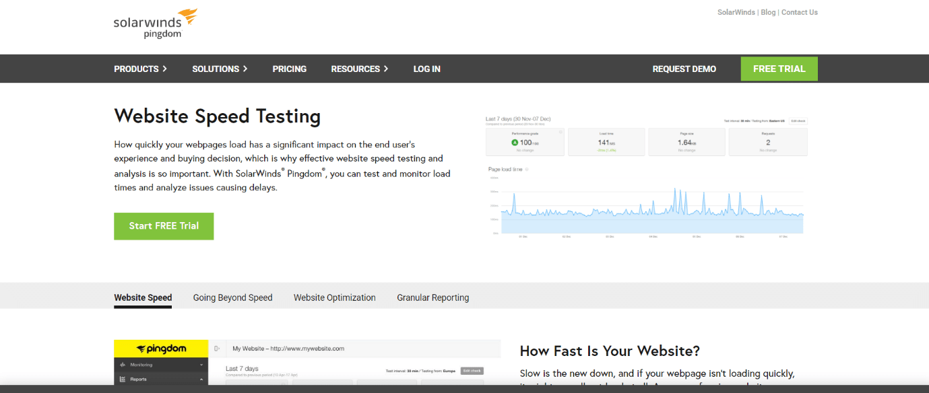Click the green FREE TRIAL button
929x393 pixels.
779,69
